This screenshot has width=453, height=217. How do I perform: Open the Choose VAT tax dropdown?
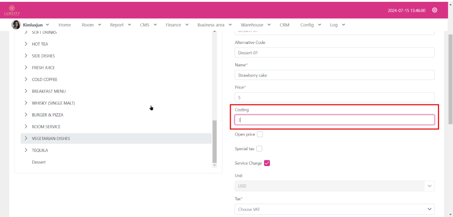[x=334, y=209]
